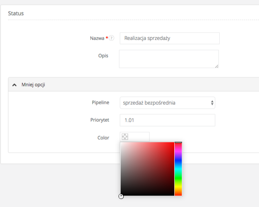Click the hue slider handle at top

point(178,142)
